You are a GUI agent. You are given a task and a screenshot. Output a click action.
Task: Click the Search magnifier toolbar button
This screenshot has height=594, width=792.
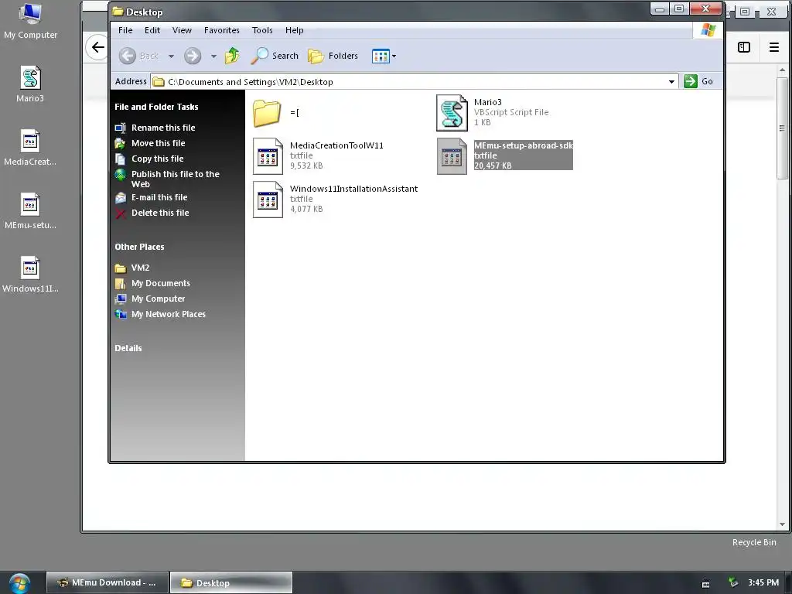coord(275,56)
